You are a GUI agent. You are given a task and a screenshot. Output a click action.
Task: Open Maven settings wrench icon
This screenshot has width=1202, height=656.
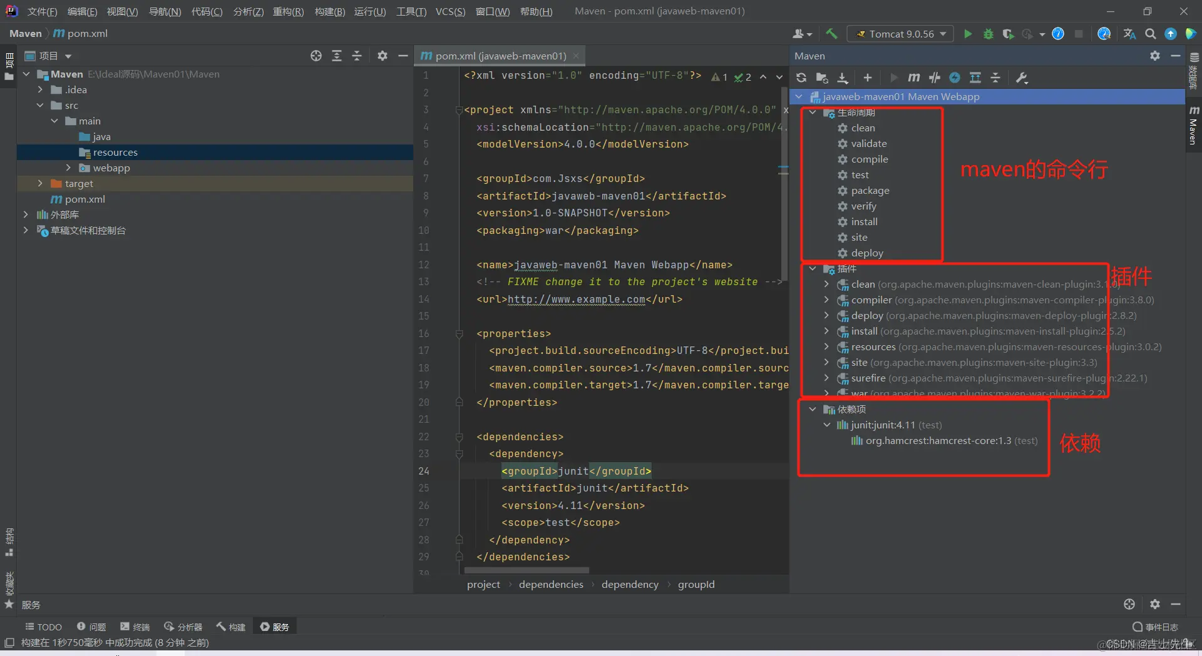tap(1022, 78)
